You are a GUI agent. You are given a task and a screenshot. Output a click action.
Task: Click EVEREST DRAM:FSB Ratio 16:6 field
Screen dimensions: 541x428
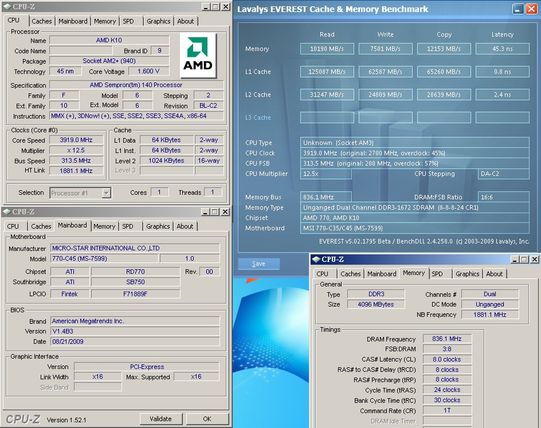click(504, 197)
